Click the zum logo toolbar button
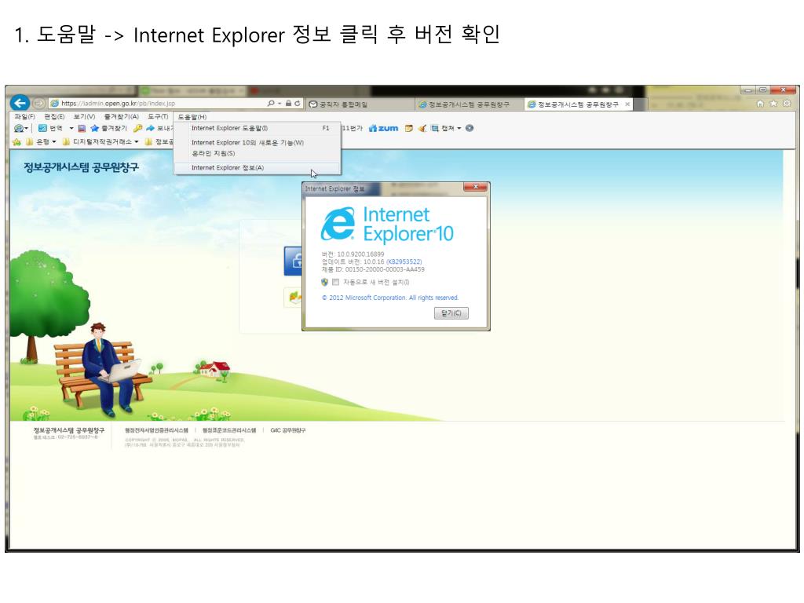 point(383,128)
